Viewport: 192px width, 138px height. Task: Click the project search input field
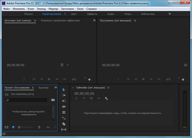click(x=29, y=100)
